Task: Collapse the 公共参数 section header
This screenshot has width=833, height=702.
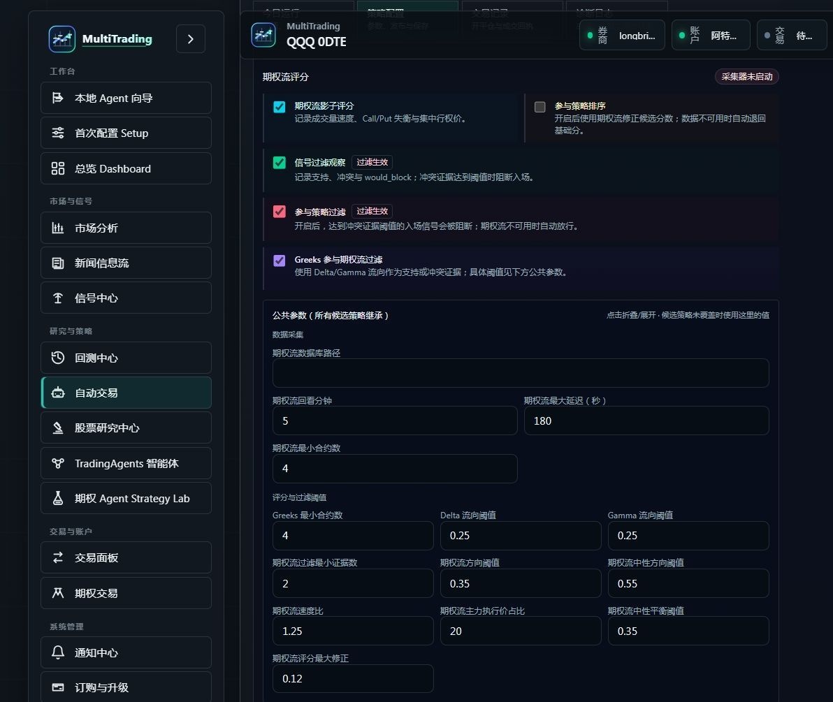Action: [521, 316]
